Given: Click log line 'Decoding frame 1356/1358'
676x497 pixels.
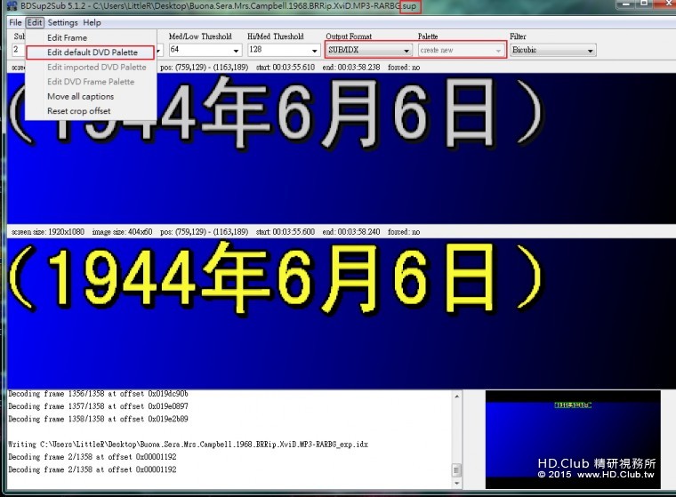Looking at the screenshot, I should (99, 394).
